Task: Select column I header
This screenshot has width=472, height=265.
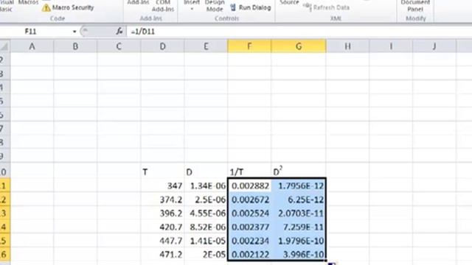Action: (x=391, y=46)
